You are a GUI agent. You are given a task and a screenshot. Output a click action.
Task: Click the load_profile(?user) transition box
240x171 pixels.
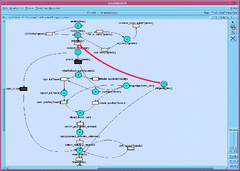[64, 102]
